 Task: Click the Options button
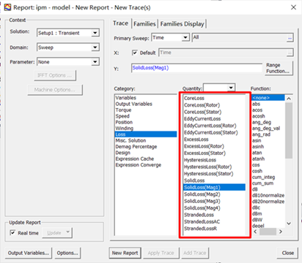(67, 253)
